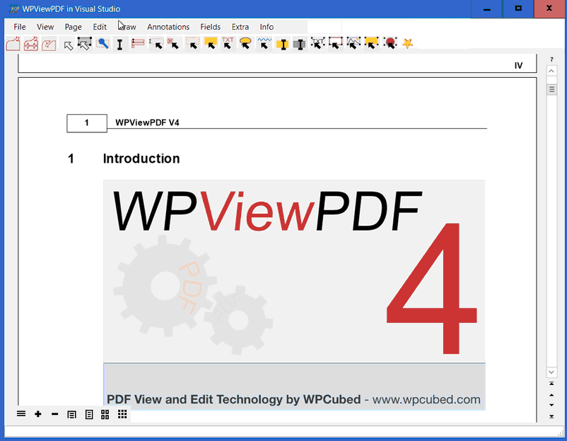Image resolution: width=567 pixels, height=441 pixels.
Task: Select the TXT tool with black selection handles
Action: [x=317, y=43]
